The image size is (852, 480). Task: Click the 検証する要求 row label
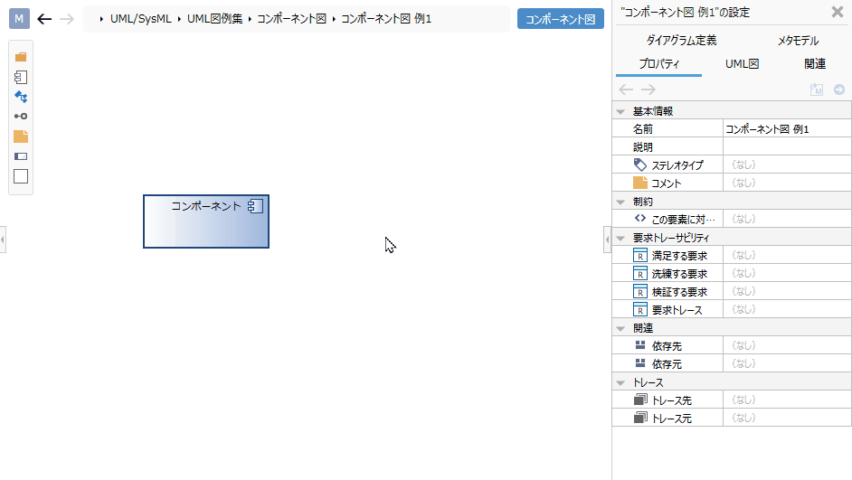click(x=679, y=292)
